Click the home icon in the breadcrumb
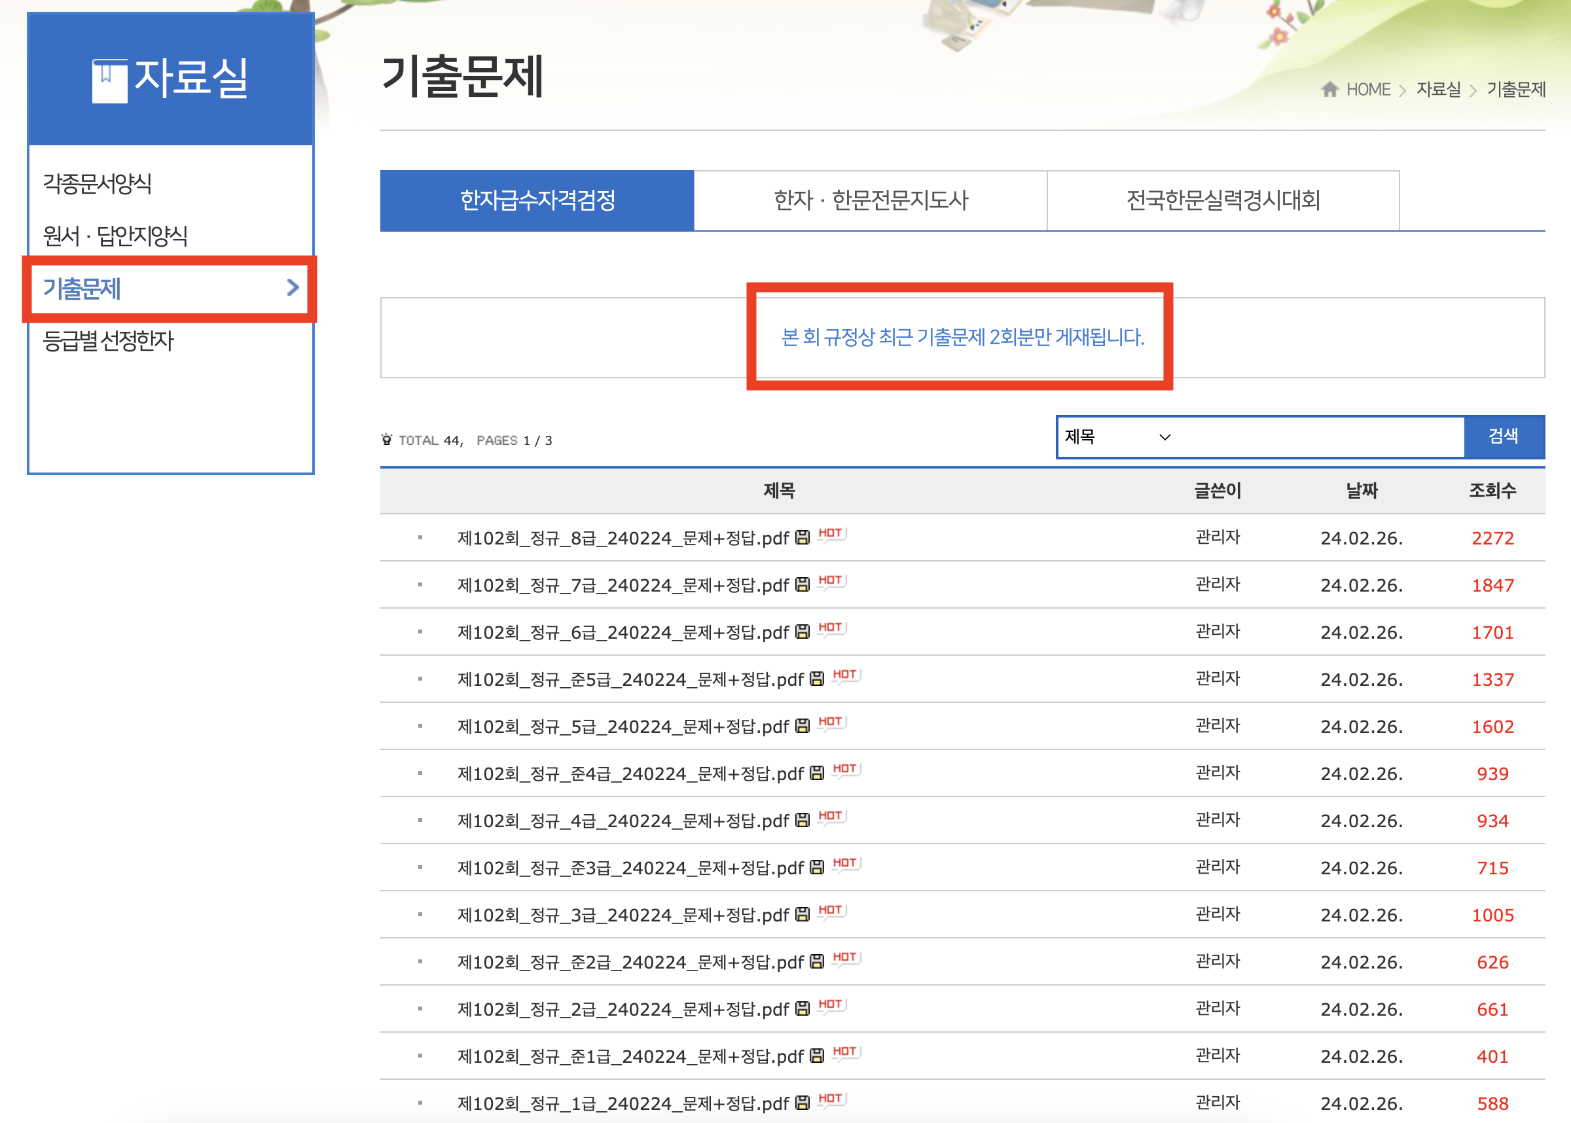 [1329, 89]
